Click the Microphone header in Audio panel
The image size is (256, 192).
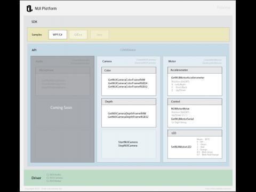(62, 70)
